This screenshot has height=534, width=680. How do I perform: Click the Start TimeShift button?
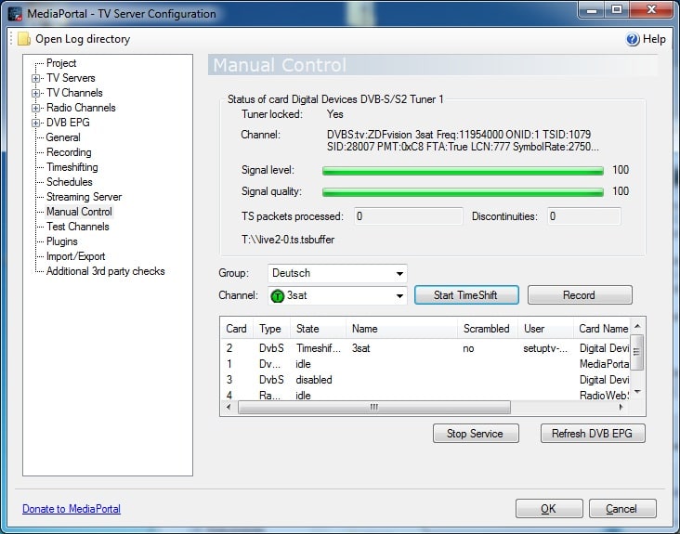coord(466,295)
